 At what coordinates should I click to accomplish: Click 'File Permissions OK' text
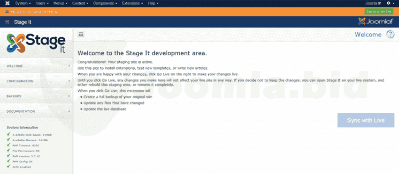click(x=26, y=151)
